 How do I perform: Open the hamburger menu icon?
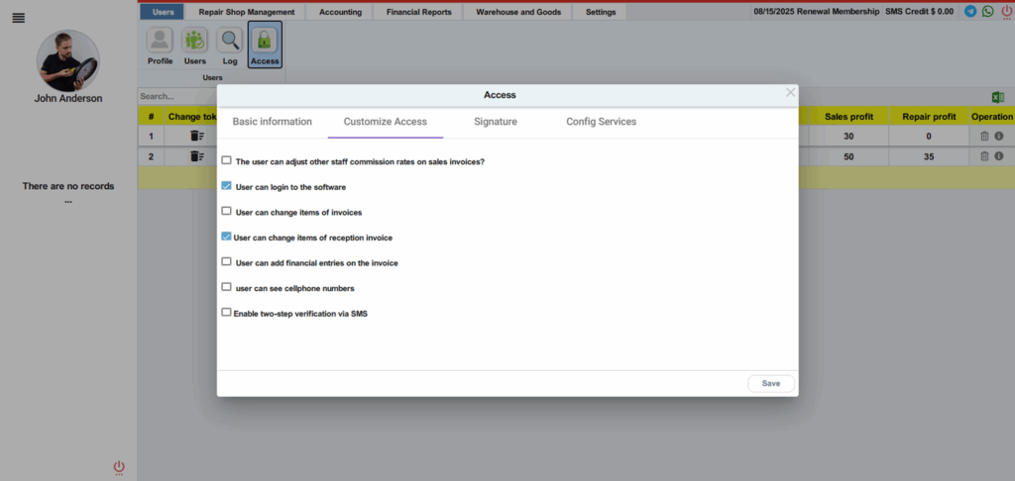click(x=19, y=18)
